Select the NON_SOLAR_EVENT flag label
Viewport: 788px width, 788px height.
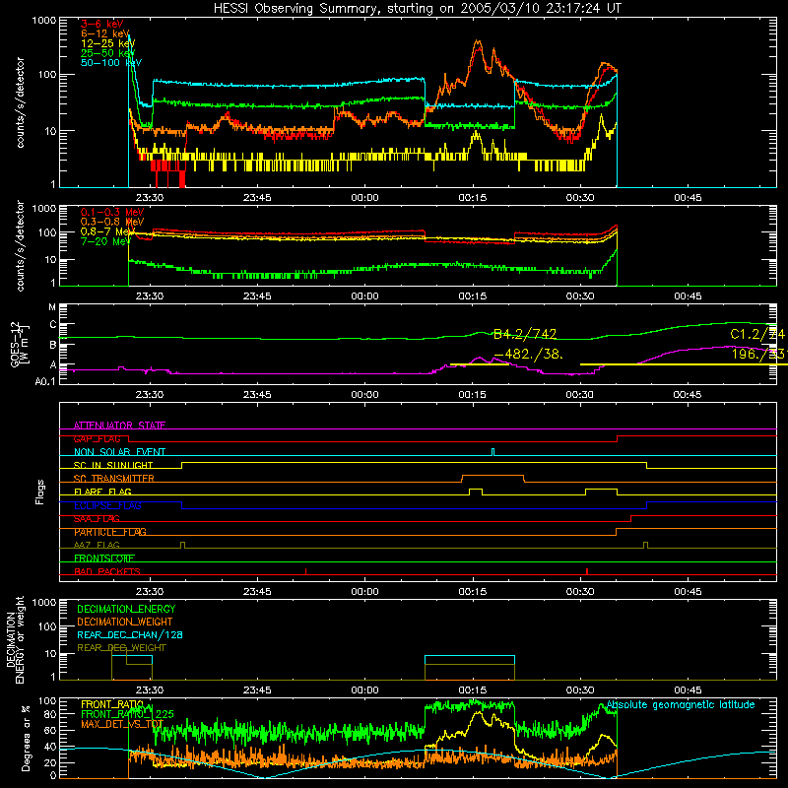coord(119,452)
